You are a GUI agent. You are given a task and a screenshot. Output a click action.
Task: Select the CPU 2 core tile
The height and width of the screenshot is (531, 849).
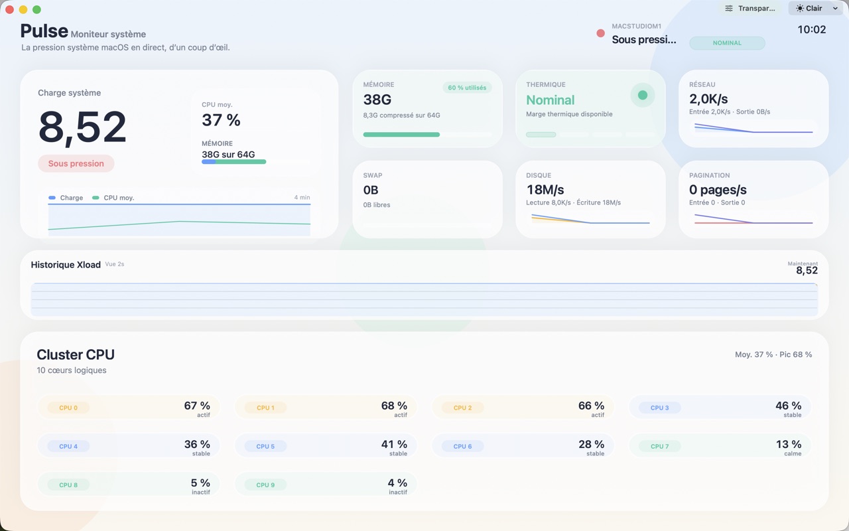pos(522,408)
